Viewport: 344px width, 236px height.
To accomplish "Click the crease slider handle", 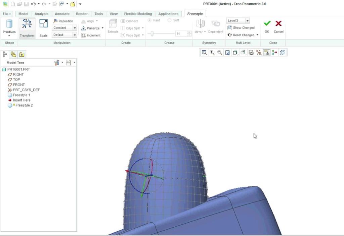I will (152, 34).
